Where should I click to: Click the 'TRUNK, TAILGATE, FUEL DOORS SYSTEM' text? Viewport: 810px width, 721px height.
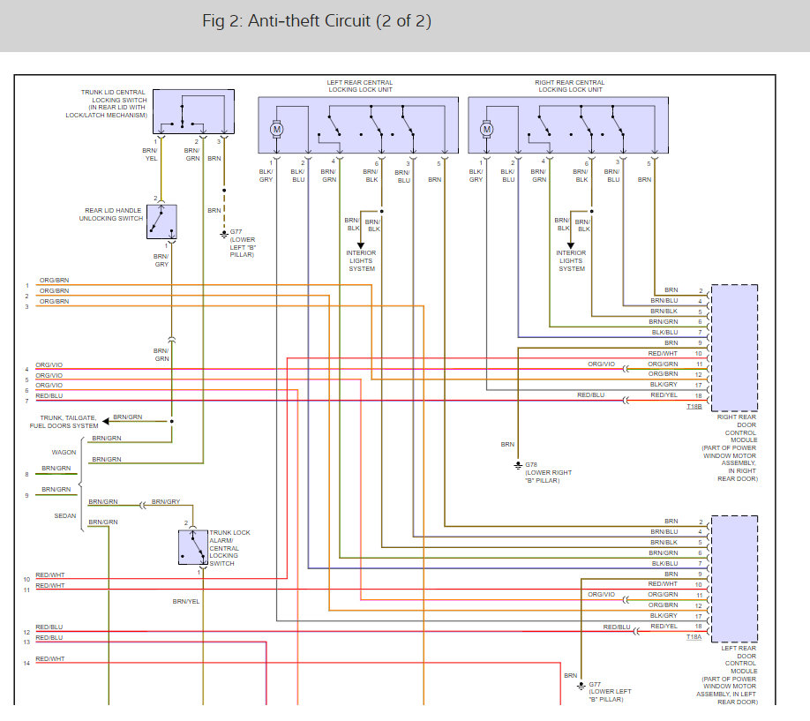click(64, 422)
